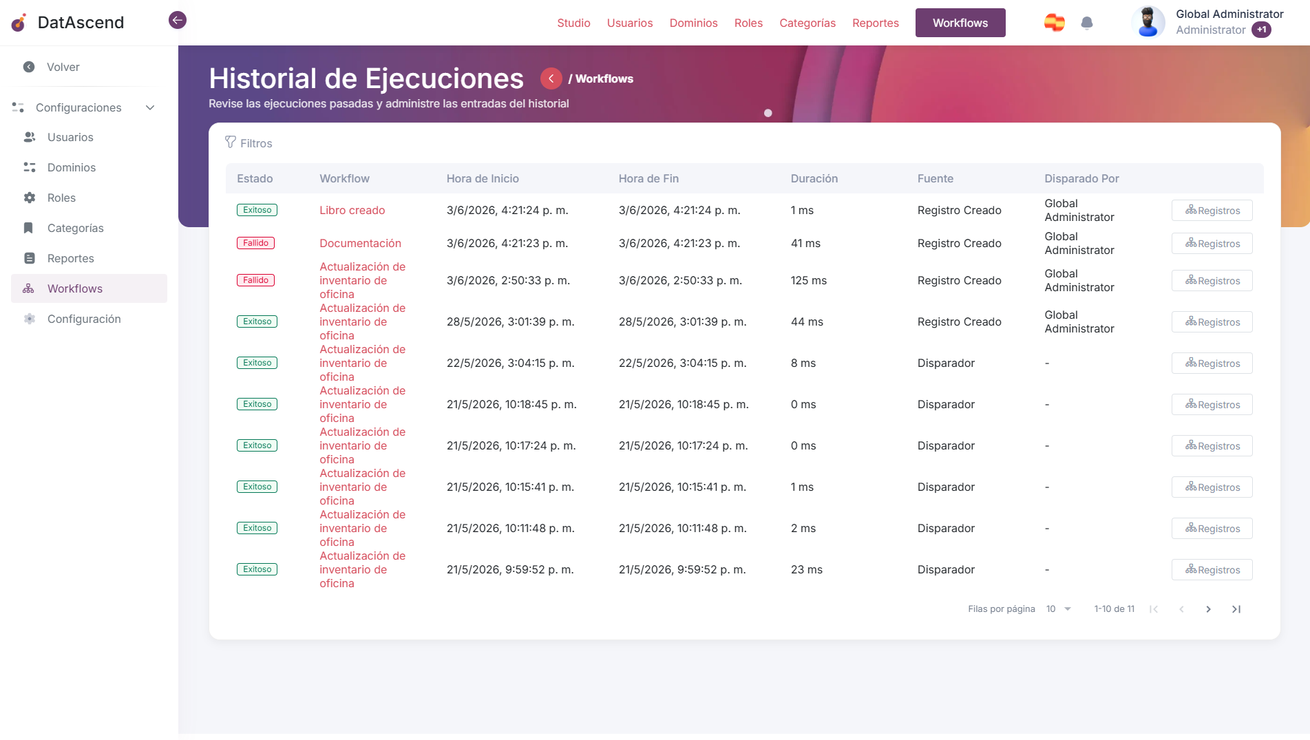Click the DatAscend logo icon
Image resolution: width=1310 pixels, height=740 pixels.
click(x=19, y=23)
